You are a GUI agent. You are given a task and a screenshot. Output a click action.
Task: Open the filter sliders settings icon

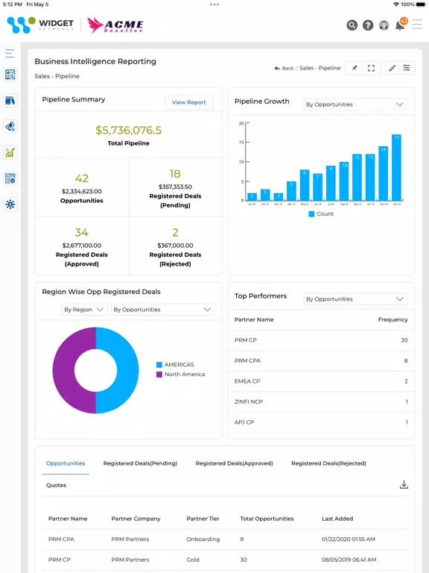click(x=407, y=68)
